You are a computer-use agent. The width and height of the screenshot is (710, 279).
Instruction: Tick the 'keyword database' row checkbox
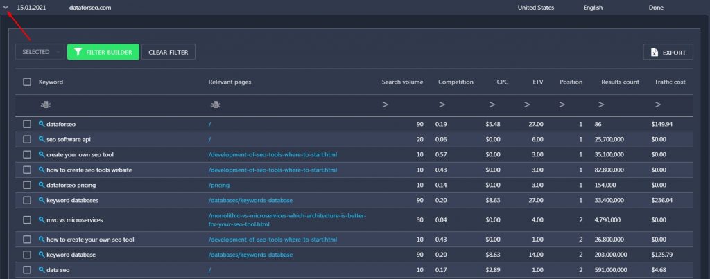tap(27, 255)
